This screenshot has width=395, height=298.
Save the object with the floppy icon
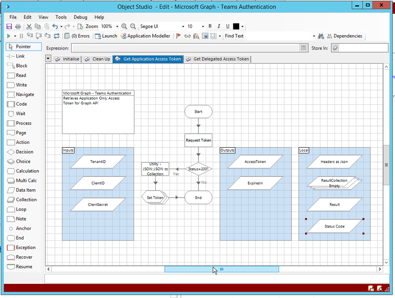tap(9, 26)
